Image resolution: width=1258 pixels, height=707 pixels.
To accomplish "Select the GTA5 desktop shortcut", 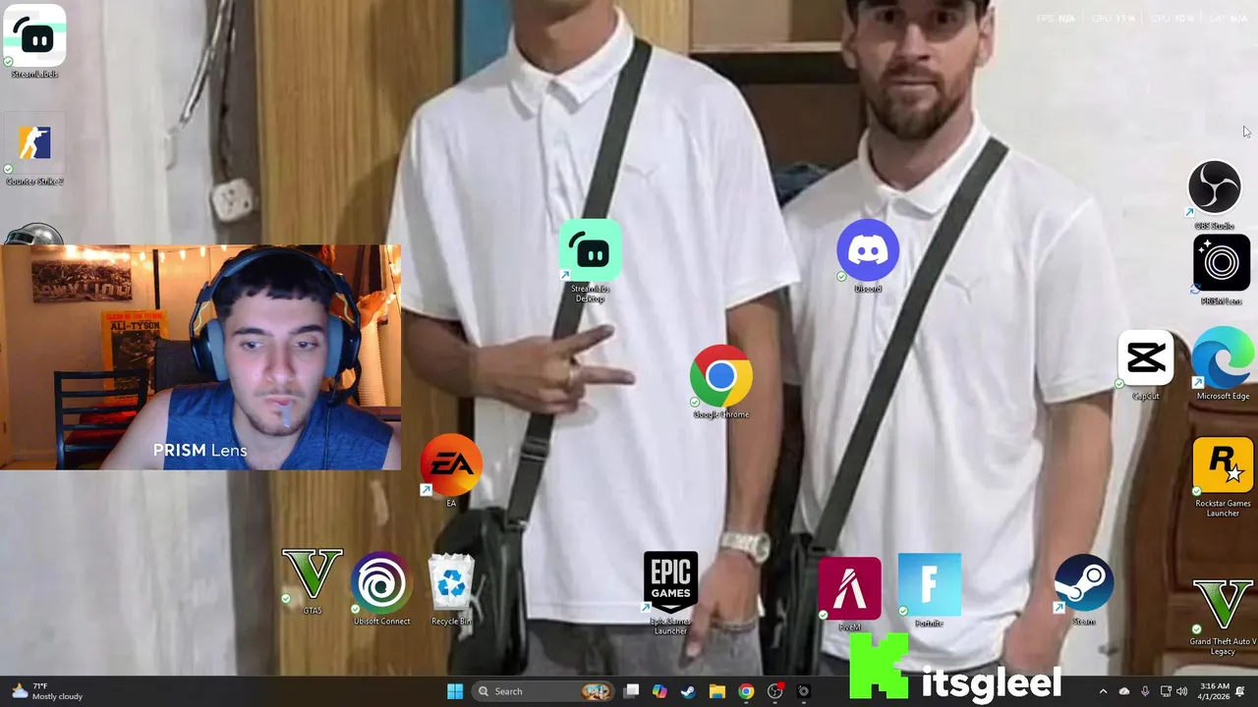I will [313, 581].
